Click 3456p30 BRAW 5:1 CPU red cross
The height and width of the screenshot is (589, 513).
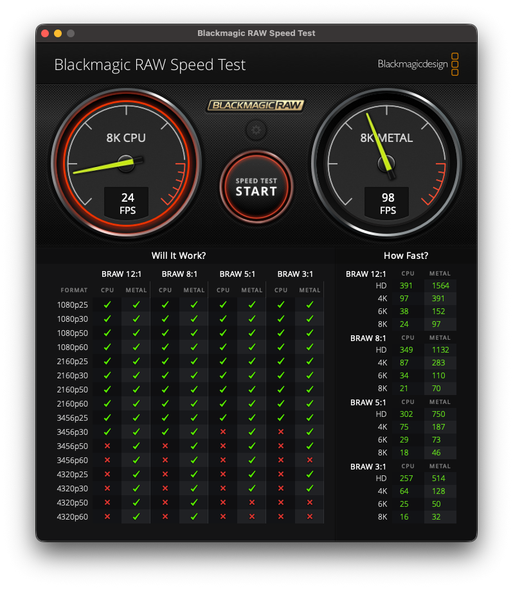coord(223,432)
